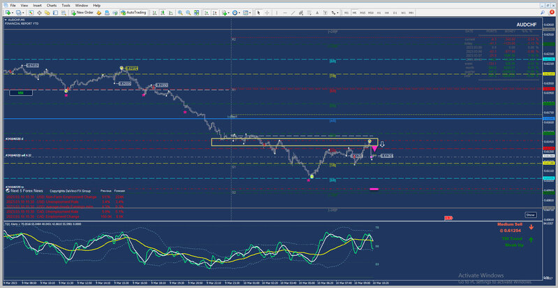Click the add indicators icon

[x=225, y=13]
